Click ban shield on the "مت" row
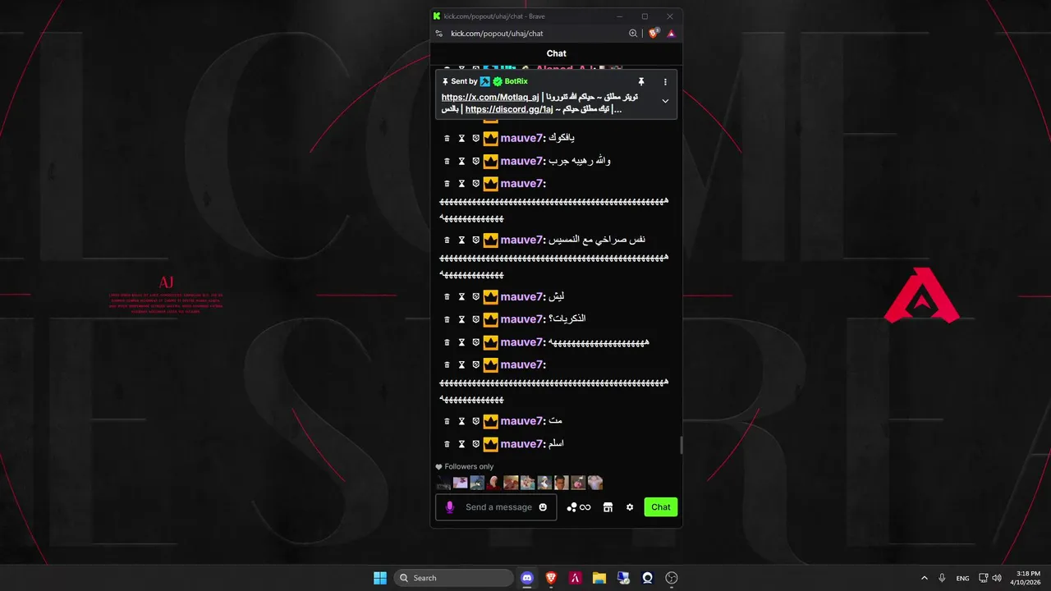1051x591 pixels. [x=475, y=422]
